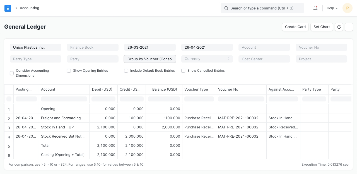Screen dimensions: 357x174
Task: Expand the Group by Voucher dropdown
Action: (150, 59)
